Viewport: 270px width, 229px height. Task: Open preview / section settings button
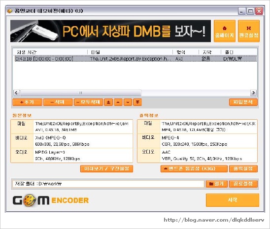click(x=106, y=168)
